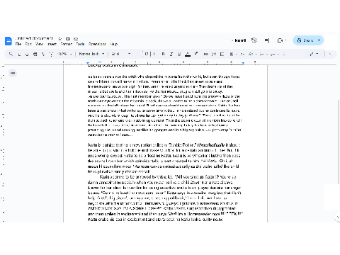Click the blue Share button
The image size is (340, 255).
pos(305,40)
